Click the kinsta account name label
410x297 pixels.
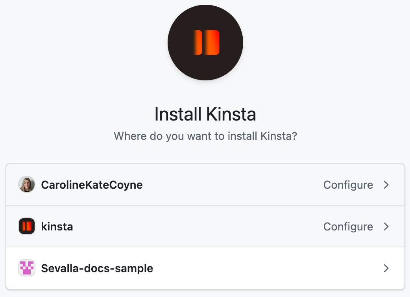[57, 226]
